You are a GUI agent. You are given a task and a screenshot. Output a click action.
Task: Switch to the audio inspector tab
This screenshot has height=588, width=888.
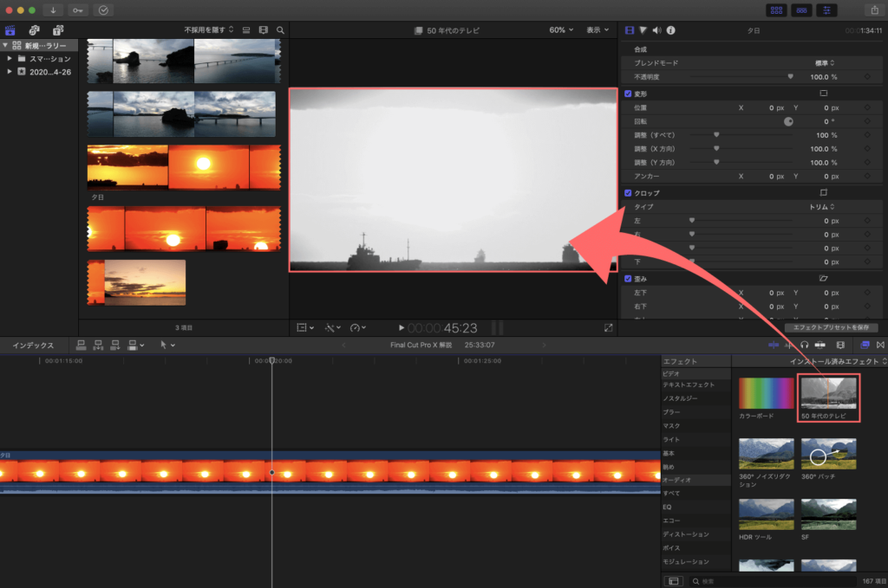click(x=656, y=30)
